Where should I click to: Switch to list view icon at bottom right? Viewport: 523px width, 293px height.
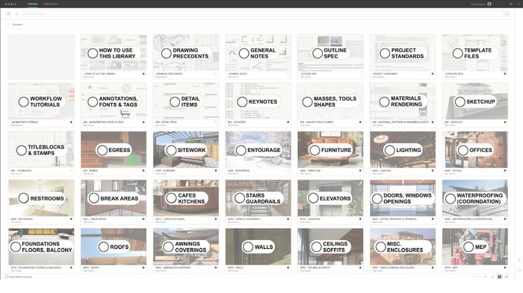coord(507,277)
